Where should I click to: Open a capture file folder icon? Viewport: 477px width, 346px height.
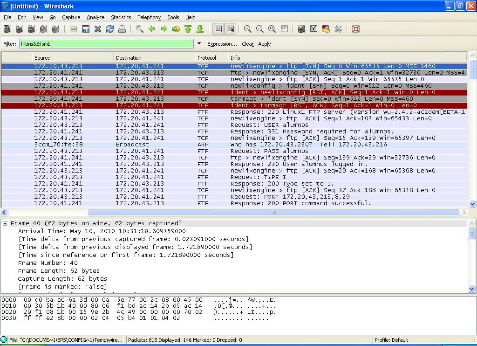click(x=73, y=29)
